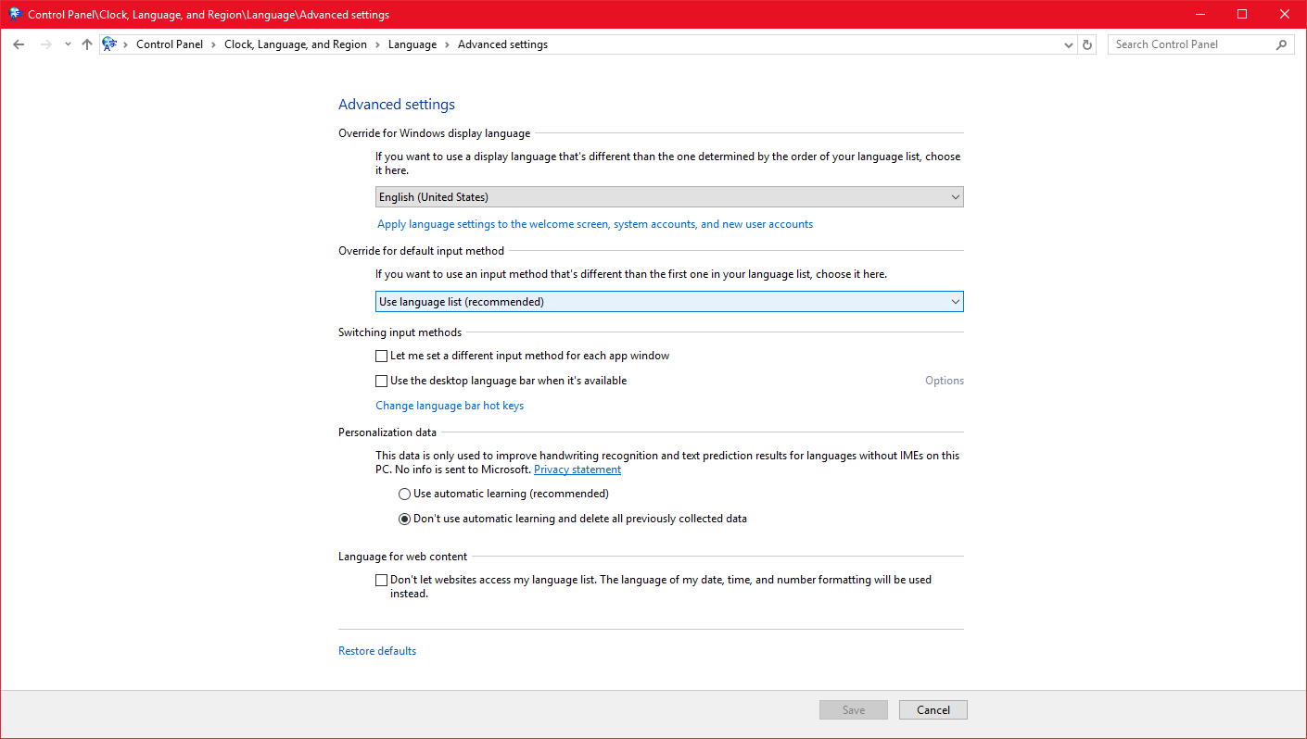Viewport: 1307px width, 739px height.
Task: Open the Use language list (recommended) dropdown
Action: point(669,302)
